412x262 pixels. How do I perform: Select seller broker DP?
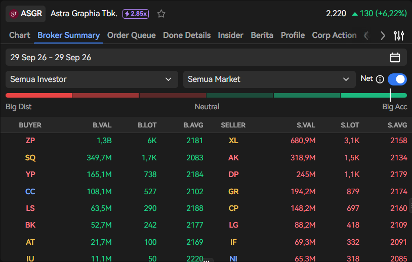233,174
